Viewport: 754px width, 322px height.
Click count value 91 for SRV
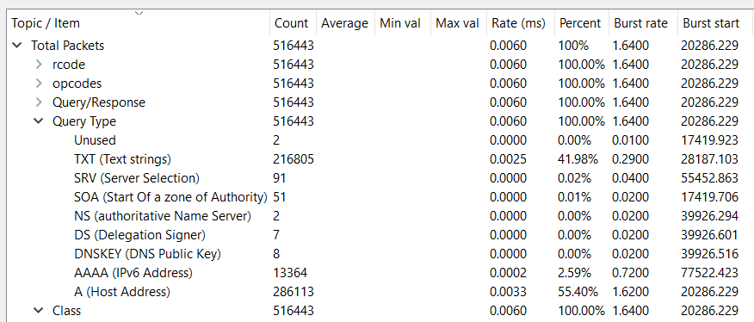280,178
